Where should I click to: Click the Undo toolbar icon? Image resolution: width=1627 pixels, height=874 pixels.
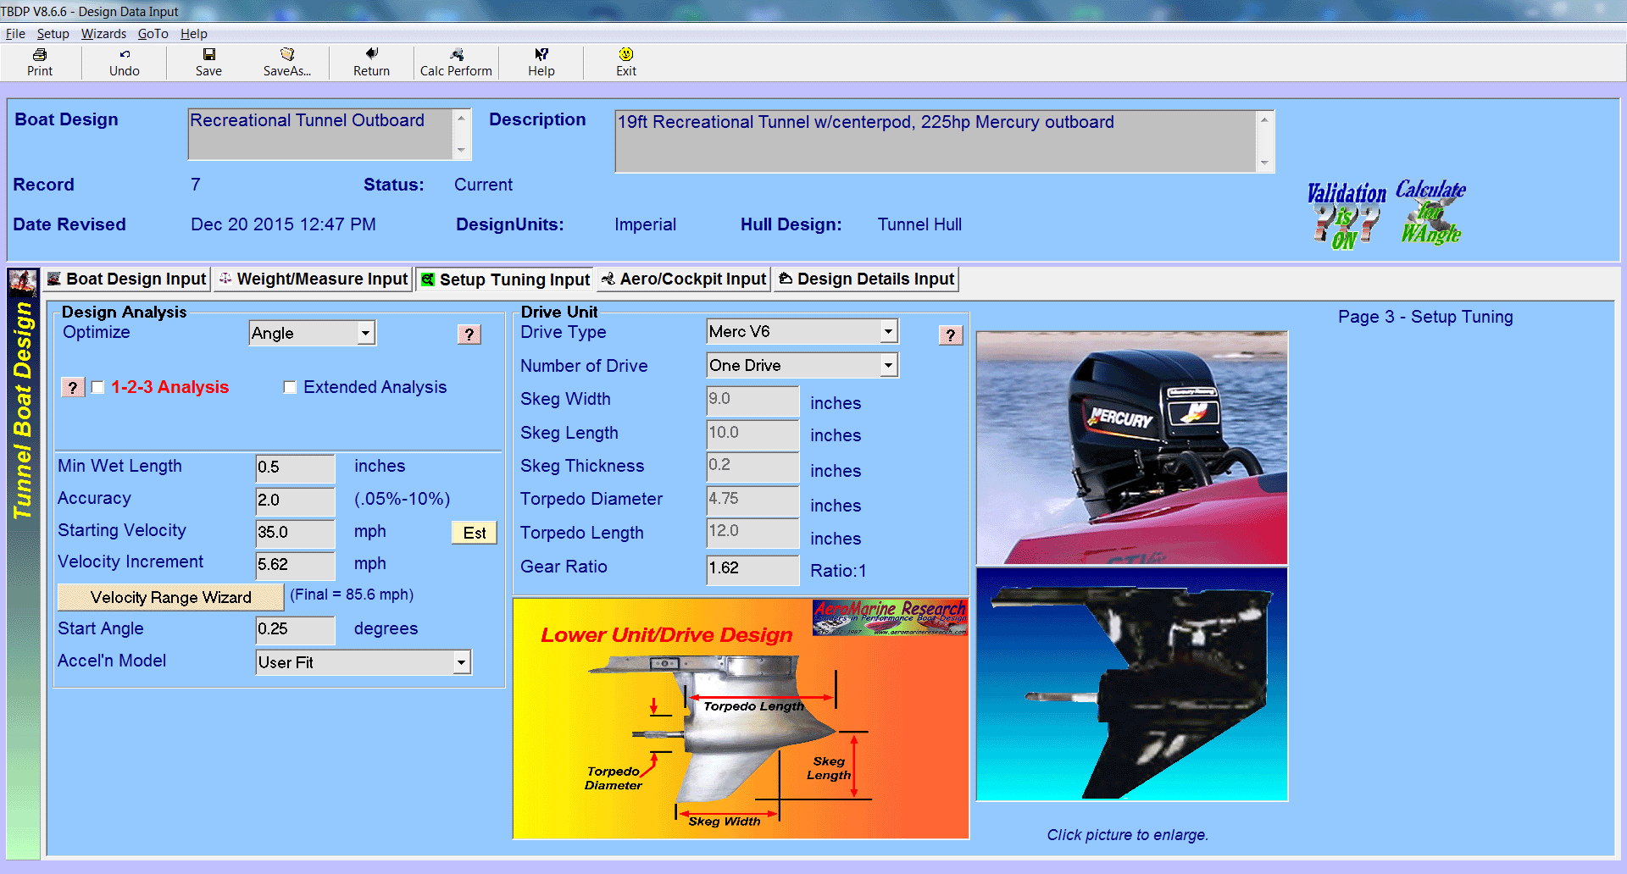[124, 63]
